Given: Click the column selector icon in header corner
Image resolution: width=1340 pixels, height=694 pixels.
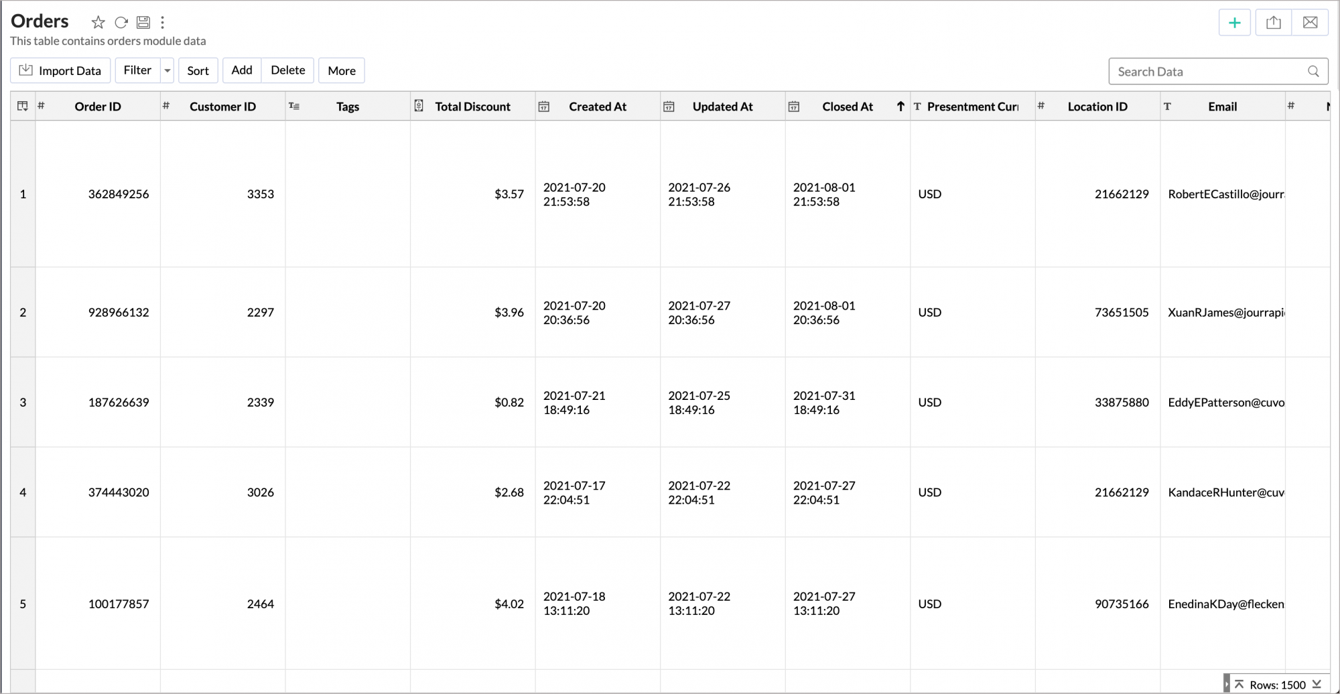Looking at the screenshot, I should (23, 107).
